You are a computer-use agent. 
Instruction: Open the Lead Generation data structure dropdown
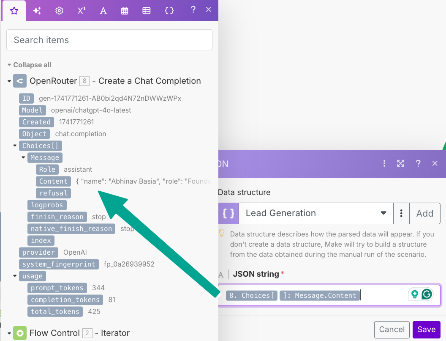pos(316,213)
